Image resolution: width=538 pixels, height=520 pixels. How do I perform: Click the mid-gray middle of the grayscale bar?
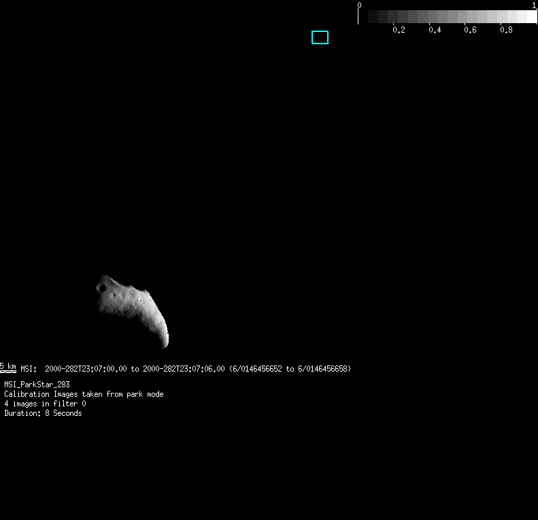[x=448, y=17]
